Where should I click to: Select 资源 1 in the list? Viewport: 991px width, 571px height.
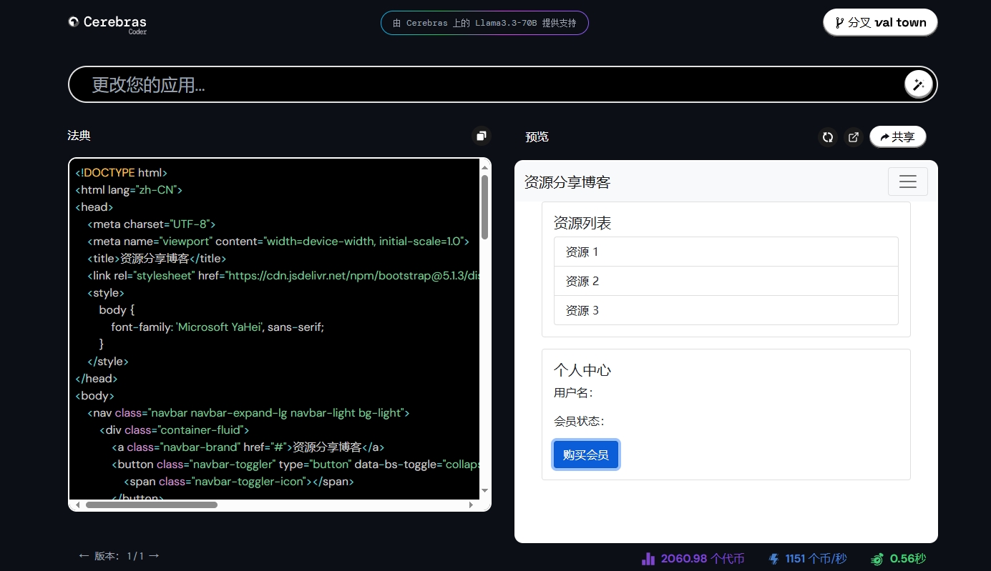coord(726,252)
